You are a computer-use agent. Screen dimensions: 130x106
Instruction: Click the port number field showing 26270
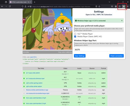tap(99, 50)
